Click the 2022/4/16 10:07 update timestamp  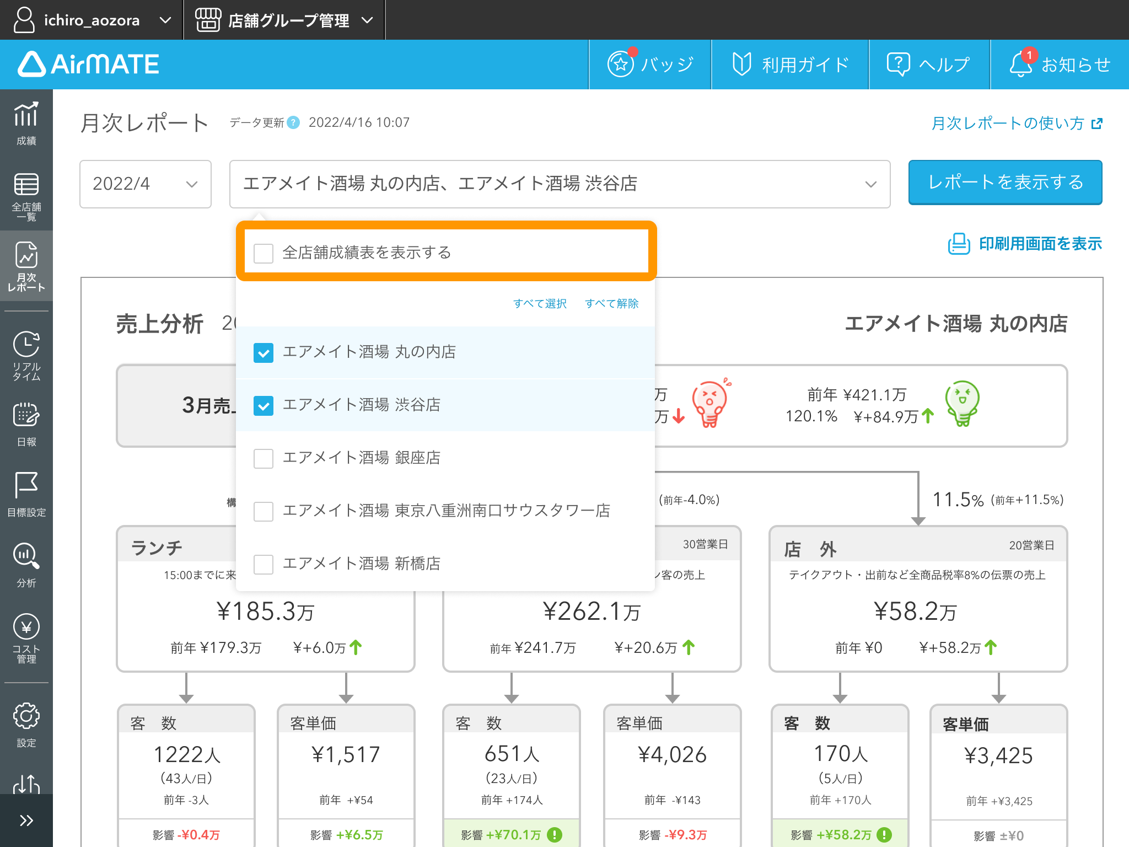pyautogui.click(x=359, y=122)
